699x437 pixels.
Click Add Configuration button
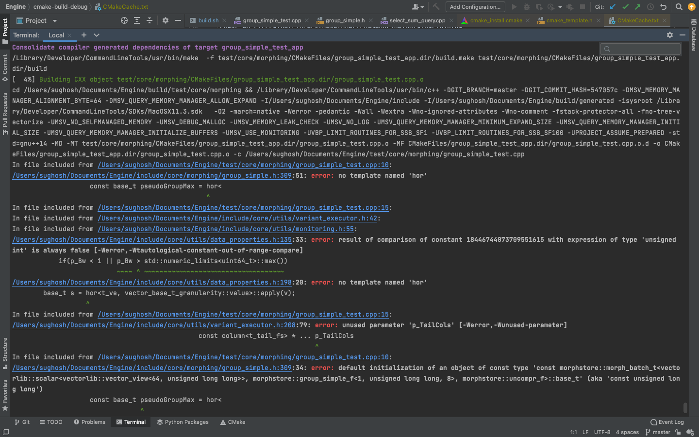coord(475,7)
